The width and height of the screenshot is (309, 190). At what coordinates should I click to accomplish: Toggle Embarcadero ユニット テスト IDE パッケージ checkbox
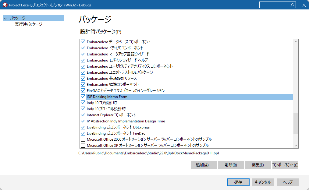click(83, 72)
